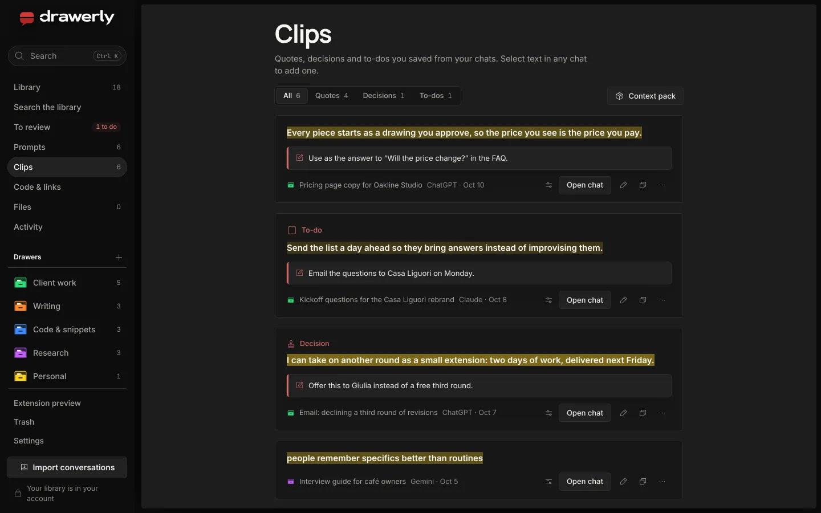Image resolution: width=821 pixels, height=513 pixels.
Task: Click the Context pack button
Action: [x=645, y=96]
